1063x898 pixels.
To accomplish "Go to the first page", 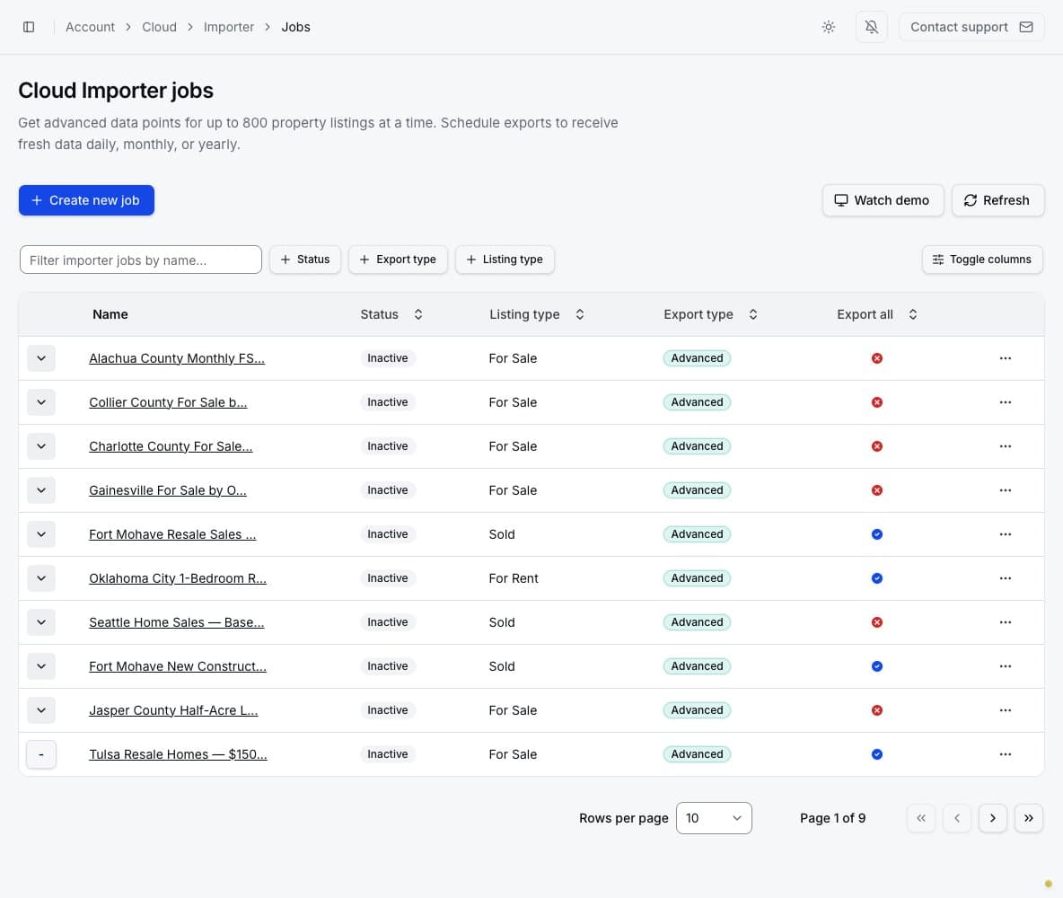I will [x=920, y=818].
